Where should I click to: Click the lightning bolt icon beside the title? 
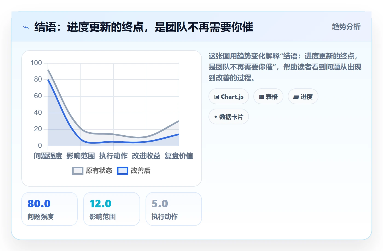coord(26,27)
